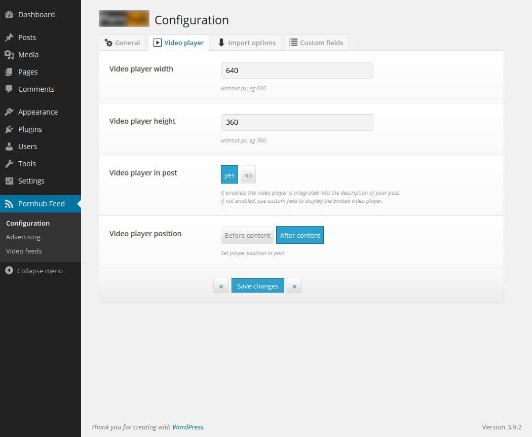Click the Video player height field
Viewport: 532px width, 437px height.
pos(297,122)
